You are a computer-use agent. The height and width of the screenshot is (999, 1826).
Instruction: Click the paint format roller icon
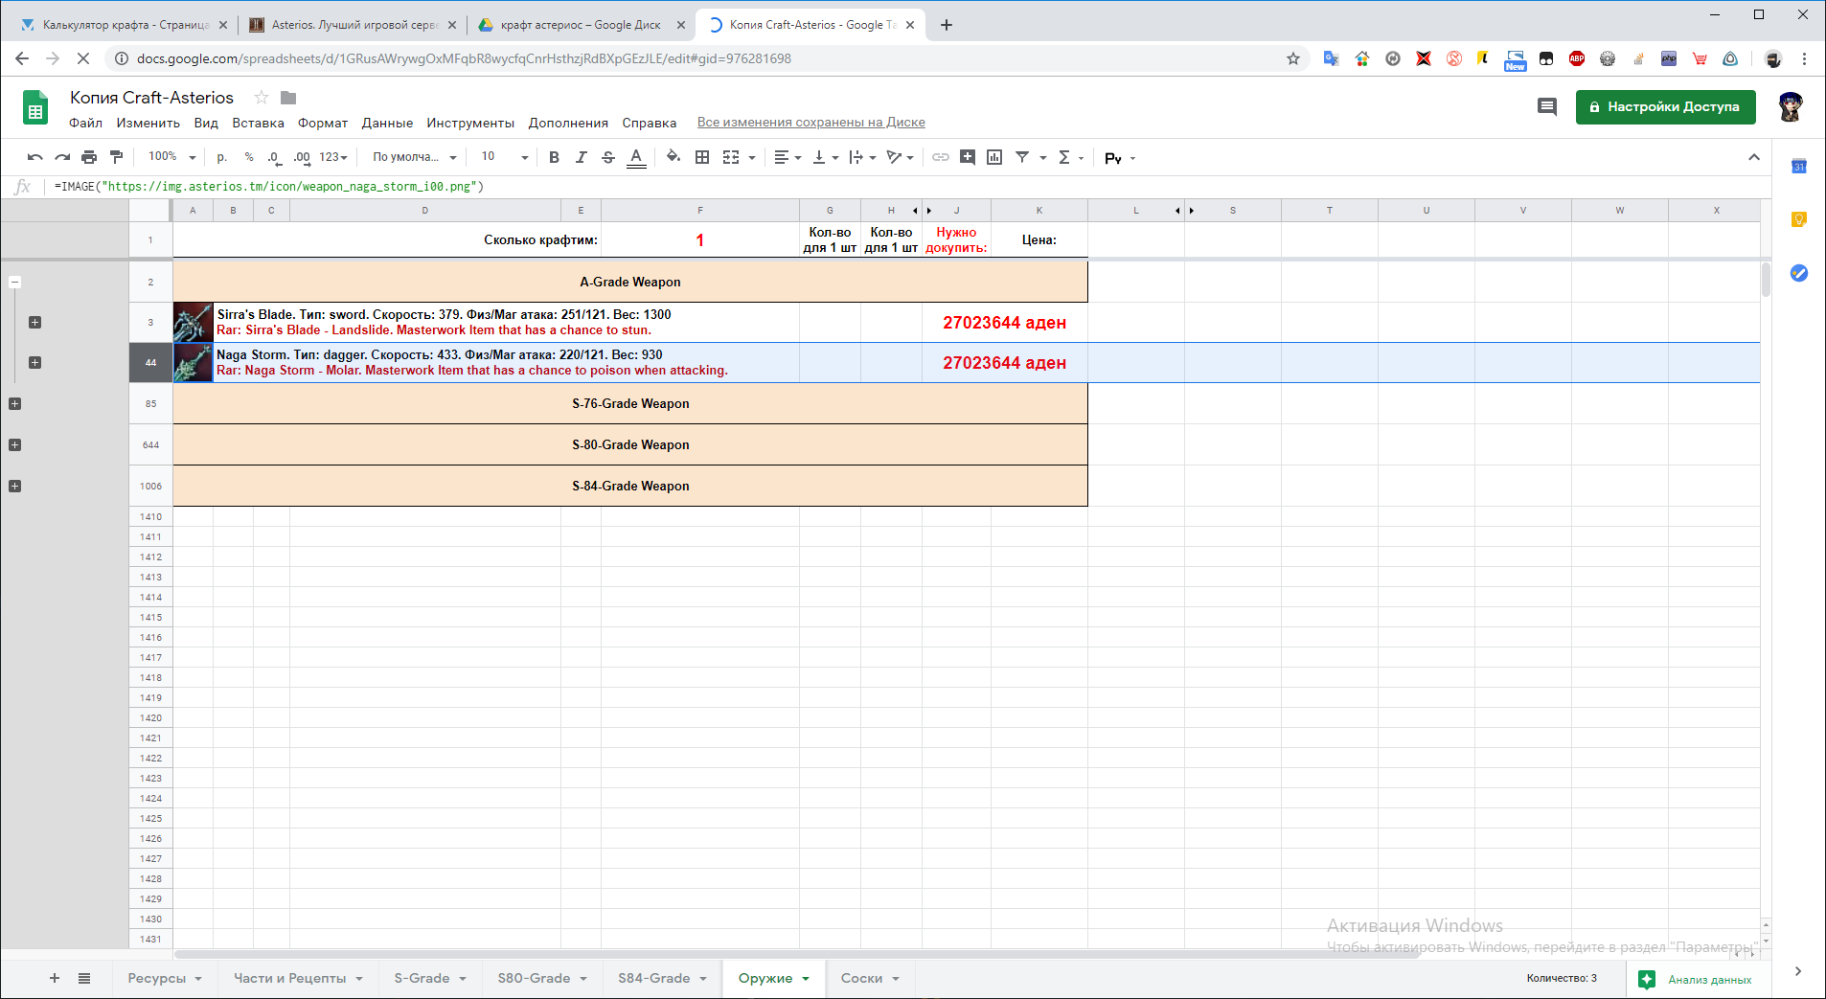coord(117,157)
